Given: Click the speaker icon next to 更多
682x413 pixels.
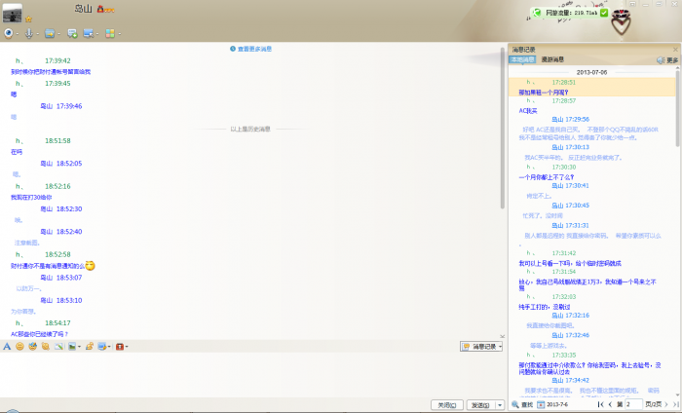Looking at the screenshot, I should pyautogui.click(x=661, y=60).
